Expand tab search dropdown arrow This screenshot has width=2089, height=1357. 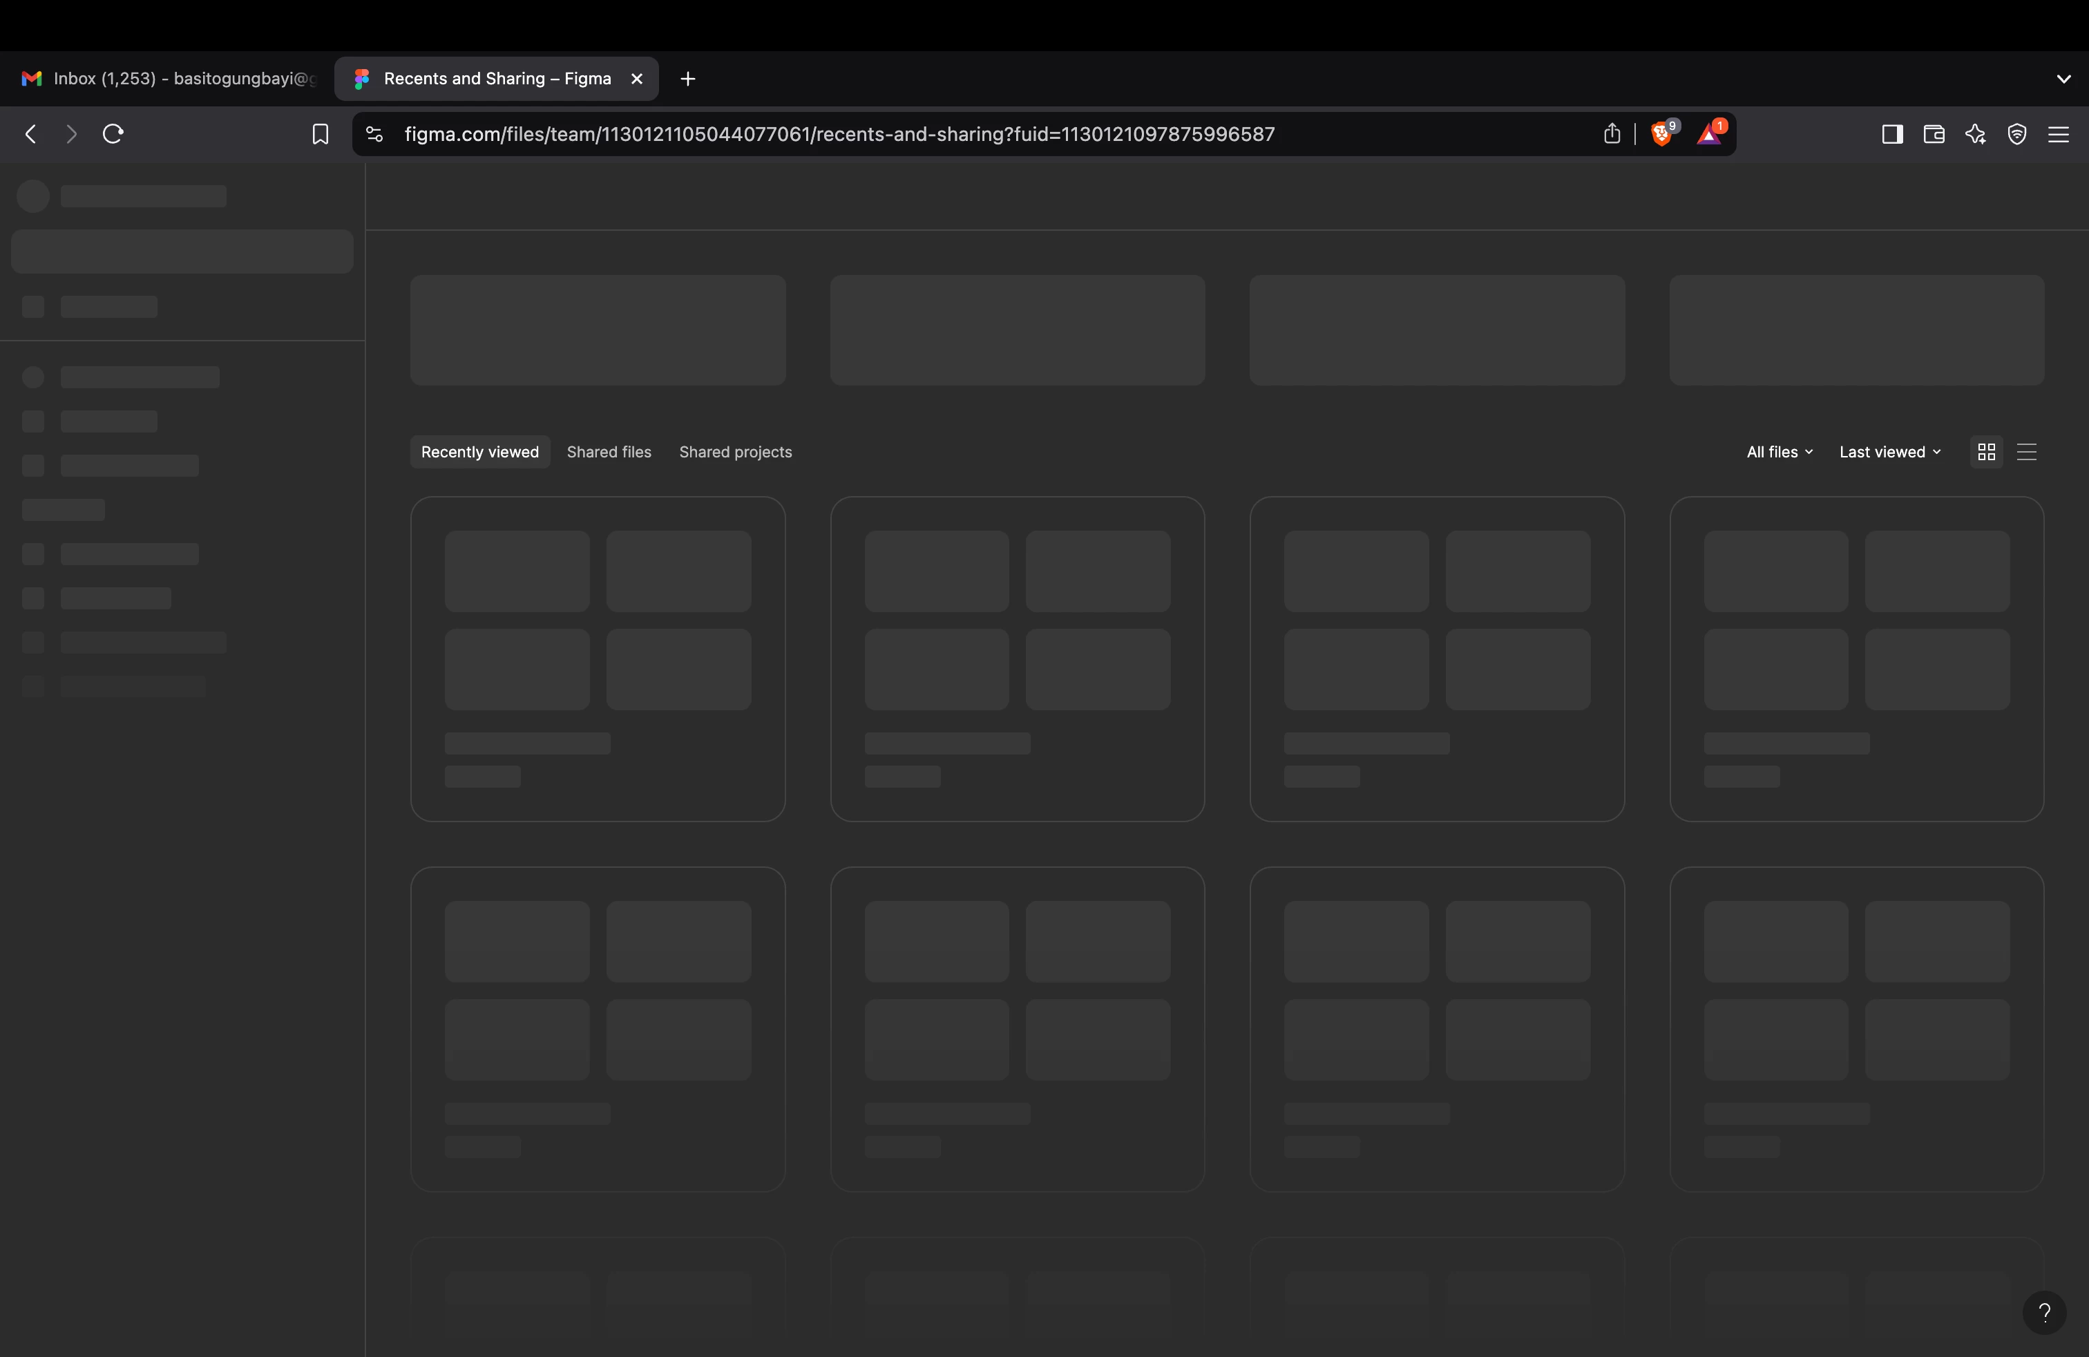(2063, 79)
